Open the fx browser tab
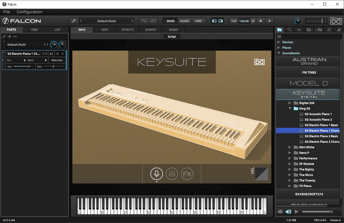 point(309,30)
